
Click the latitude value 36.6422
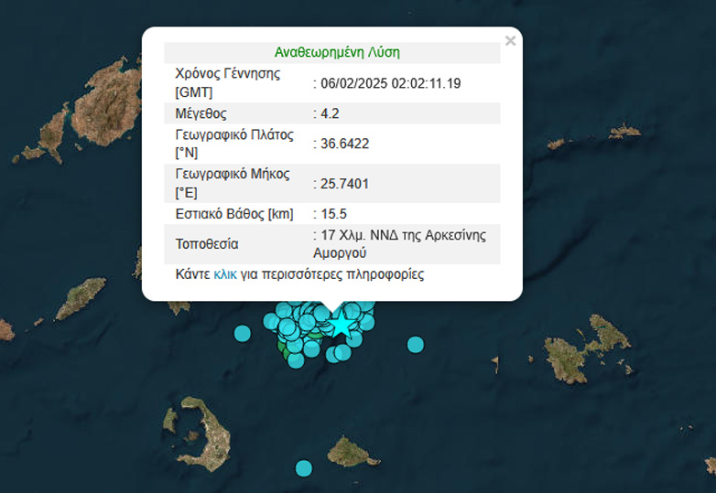[344, 144]
